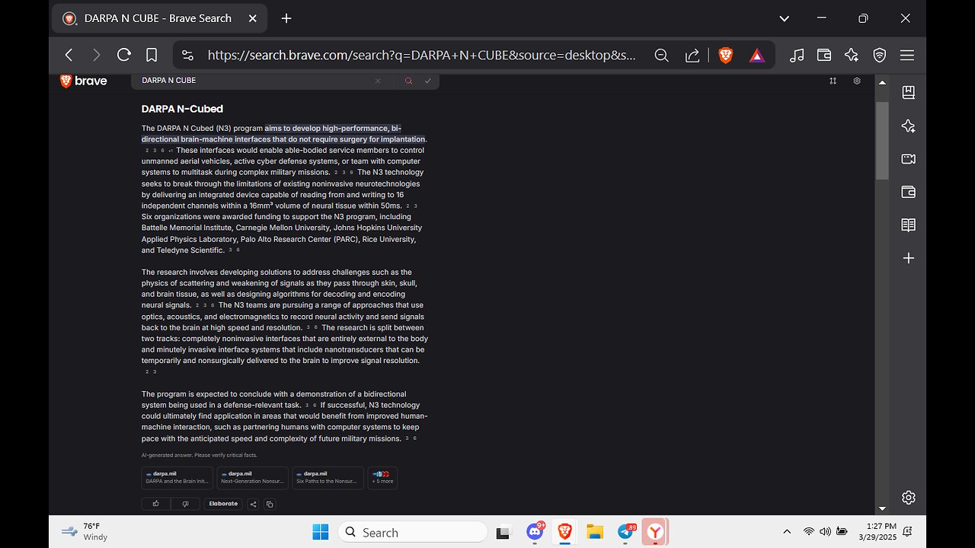This screenshot has height=548, width=975.
Task: Click the address bar URL field
Action: pyautogui.click(x=420, y=55)
